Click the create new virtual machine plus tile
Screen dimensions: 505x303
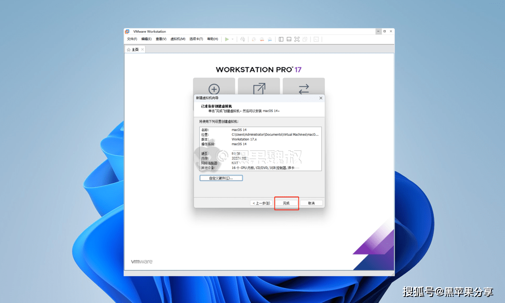click(x=214, y=86)
